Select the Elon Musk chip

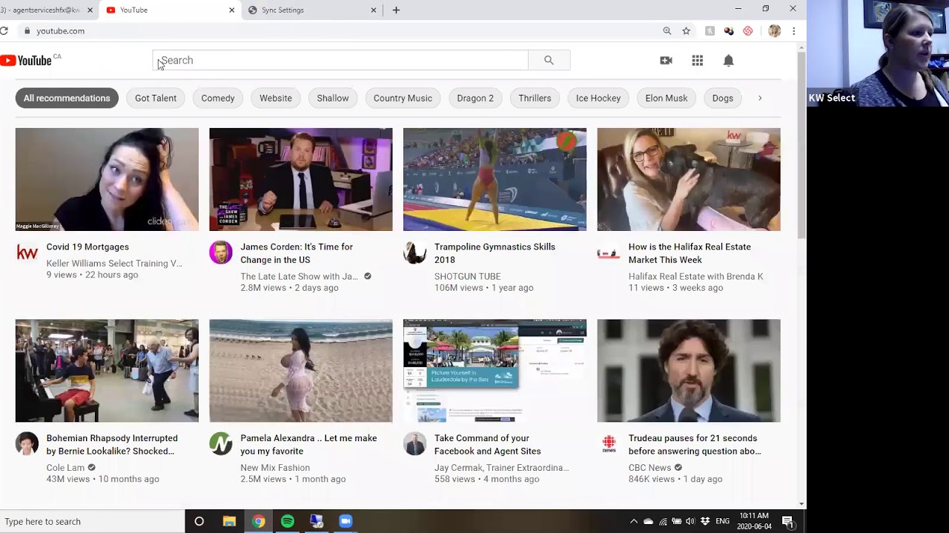coord(667,98)
